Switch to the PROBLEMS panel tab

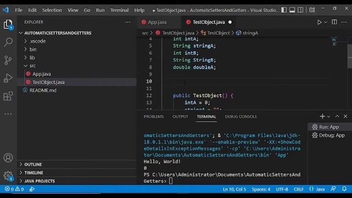(153, 117)
